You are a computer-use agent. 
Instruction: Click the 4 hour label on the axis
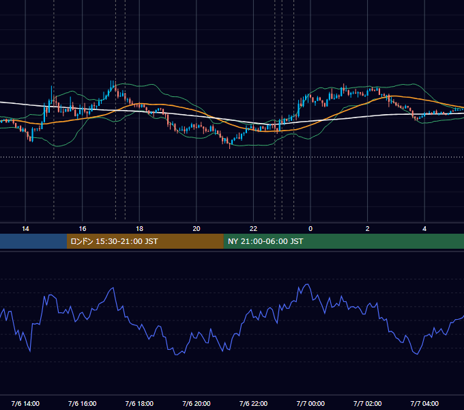424,229
